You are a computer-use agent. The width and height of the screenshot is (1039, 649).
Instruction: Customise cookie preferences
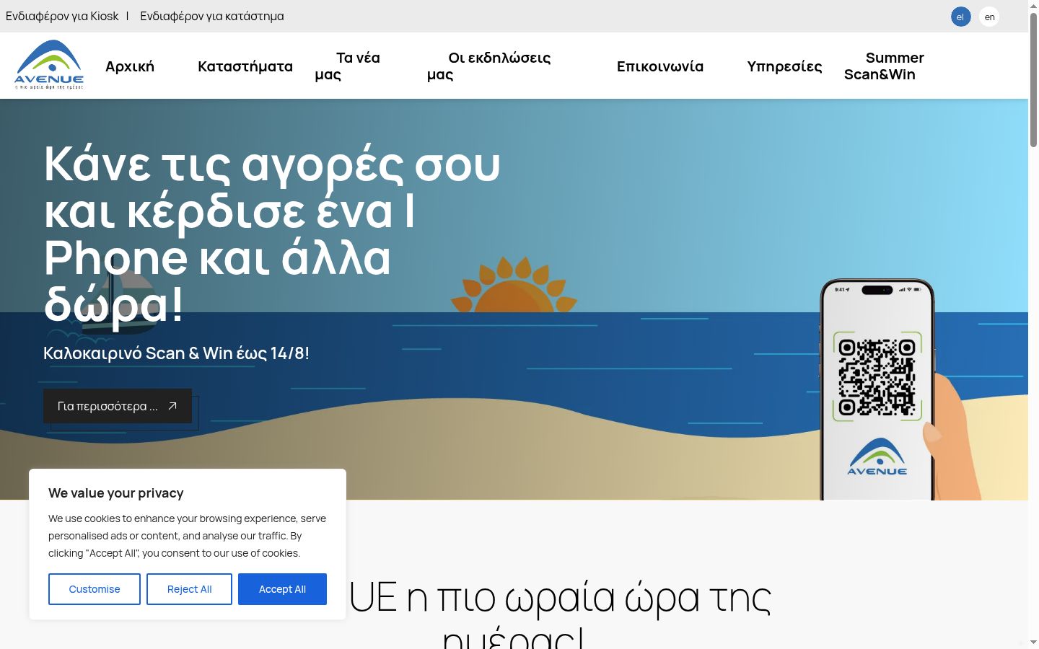coord(95,589)
